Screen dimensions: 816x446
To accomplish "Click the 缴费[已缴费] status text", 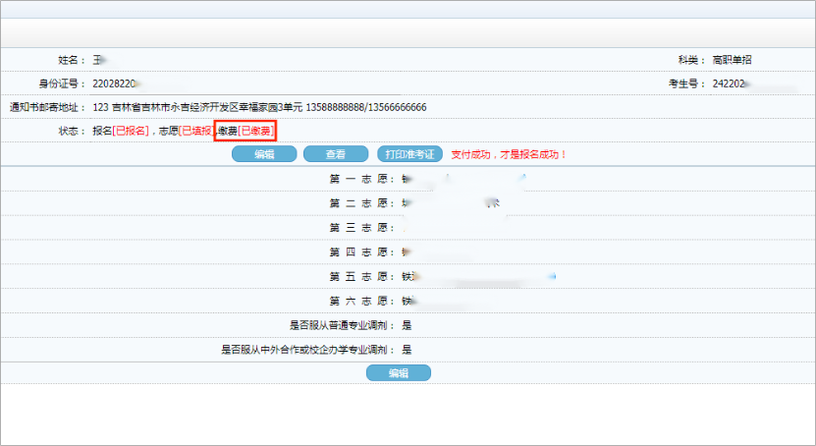I will (246, 131).
